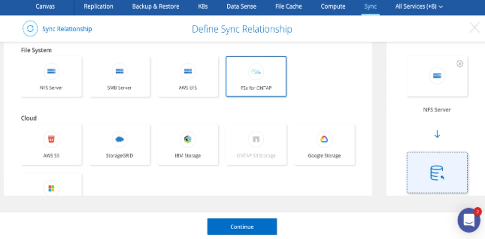Click the empty target drop zone
Viewport: 485px width, 239px height.
point(437,172)
